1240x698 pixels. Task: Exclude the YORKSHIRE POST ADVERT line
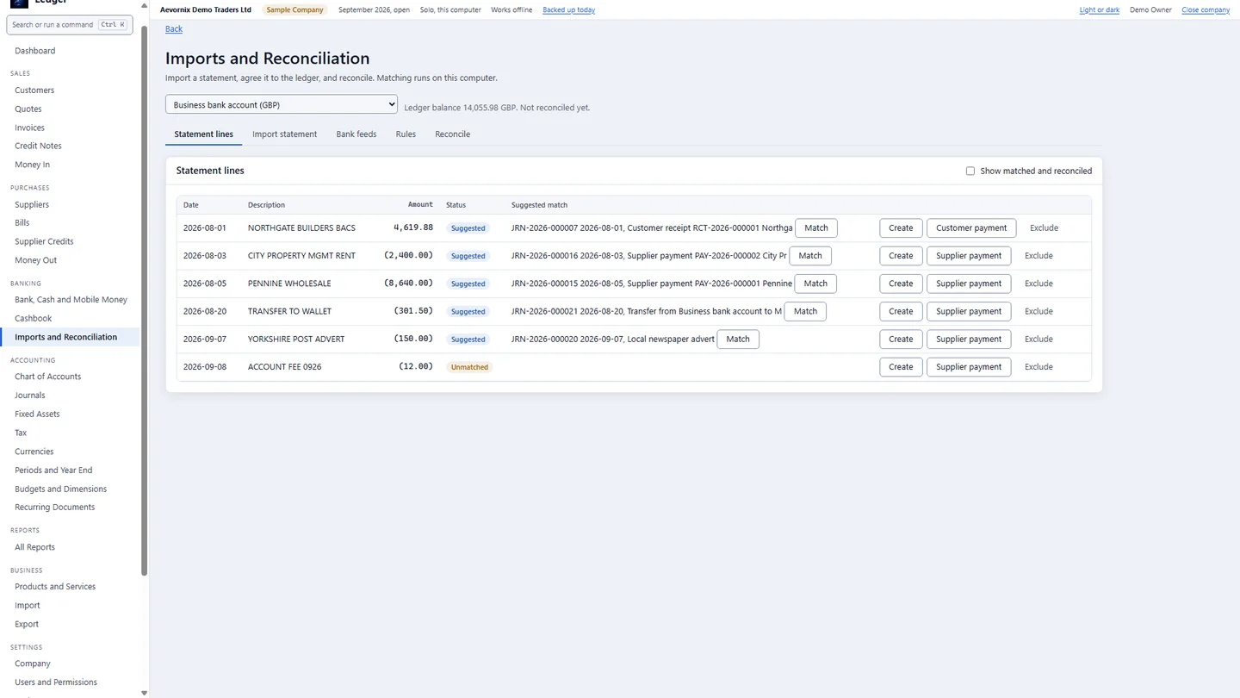[1038, 339]
